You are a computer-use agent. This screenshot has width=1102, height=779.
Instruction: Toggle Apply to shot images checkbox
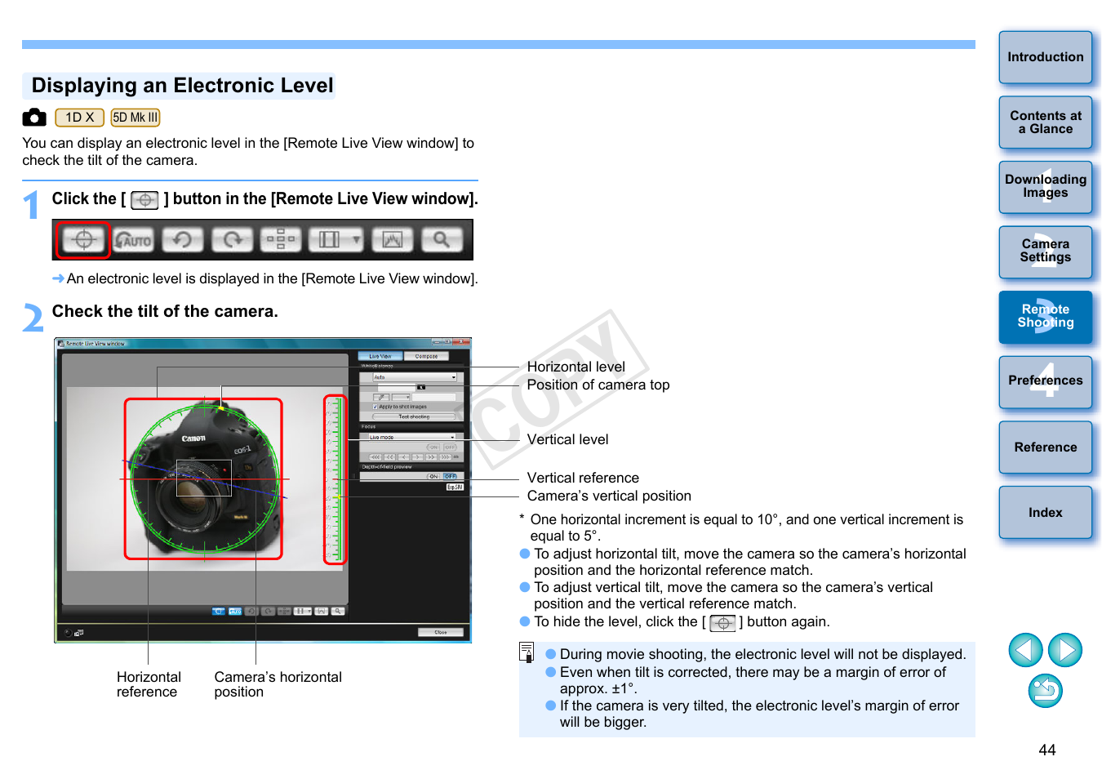coord(375,407)
